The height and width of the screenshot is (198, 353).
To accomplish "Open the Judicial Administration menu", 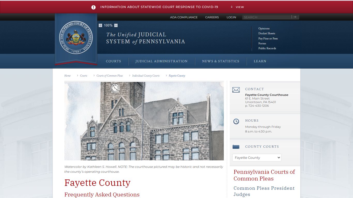I will [x=162, y=61].
